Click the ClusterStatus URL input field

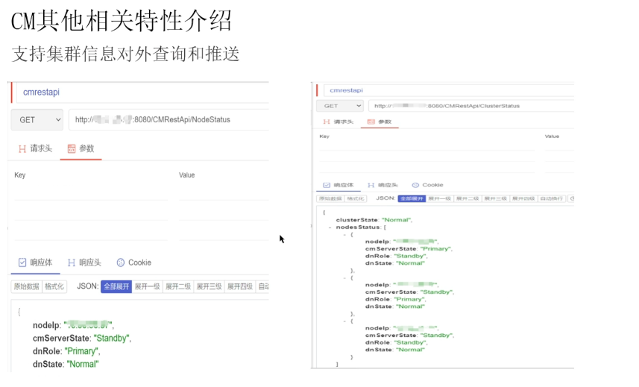click(x=471, y=106)
